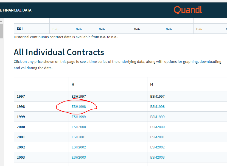The width and height of the screenshot is (227, 166).
Task: Click the Quandl logo
Action: tap(188, 10)
